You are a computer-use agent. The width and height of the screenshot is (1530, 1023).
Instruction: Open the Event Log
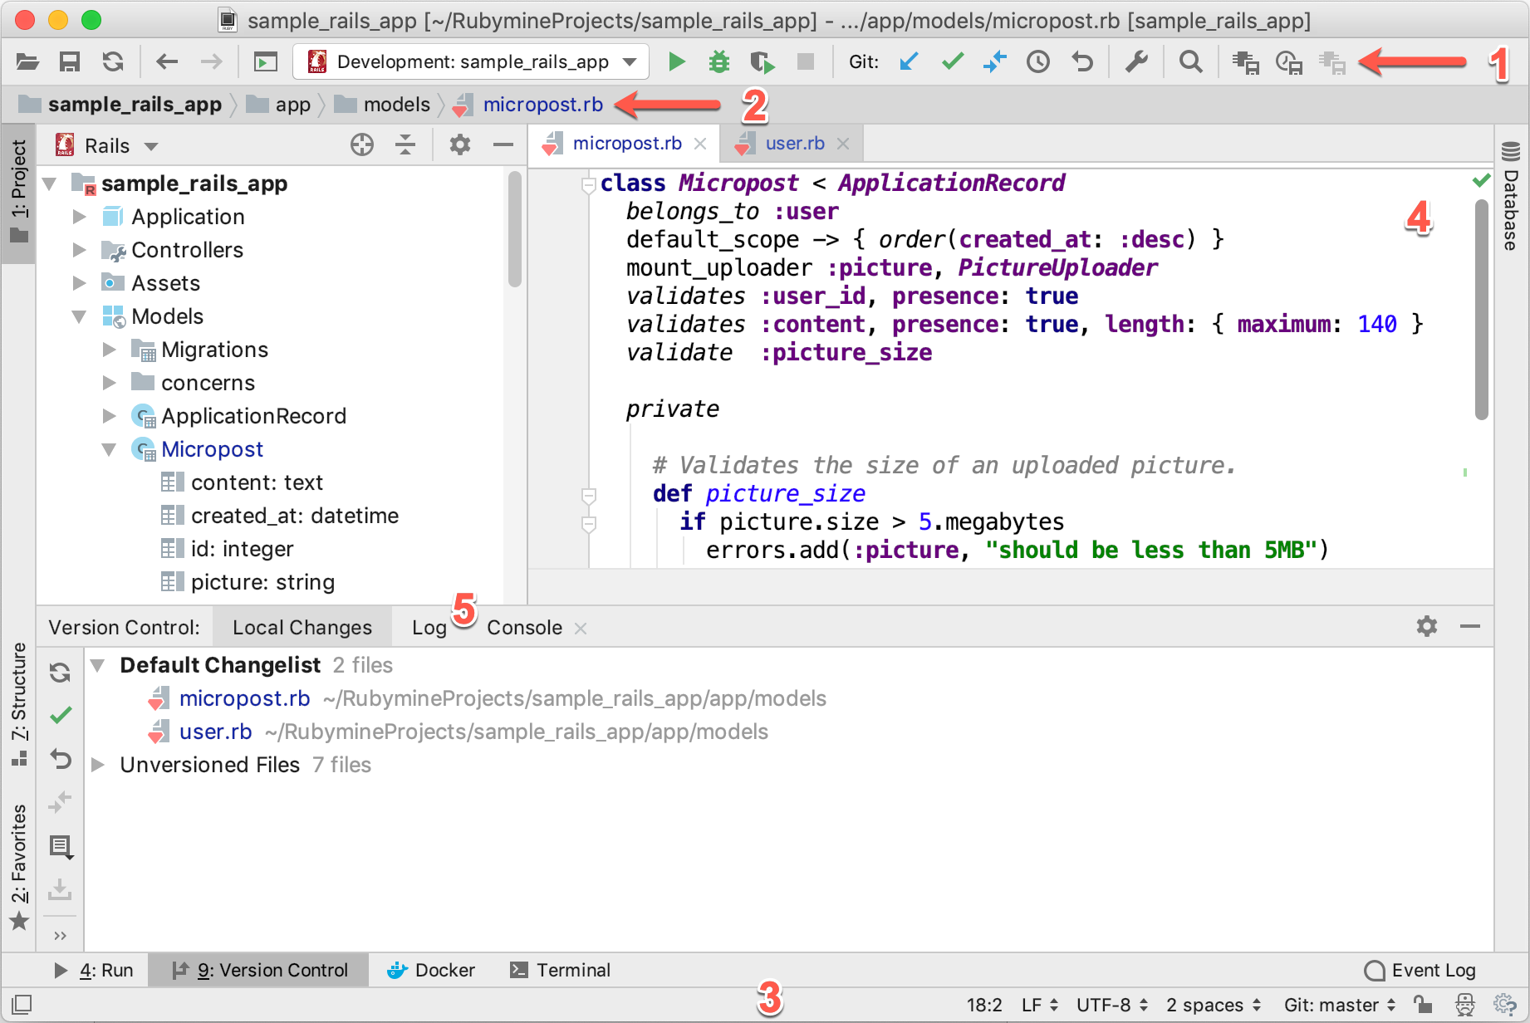pos(1420,970)
